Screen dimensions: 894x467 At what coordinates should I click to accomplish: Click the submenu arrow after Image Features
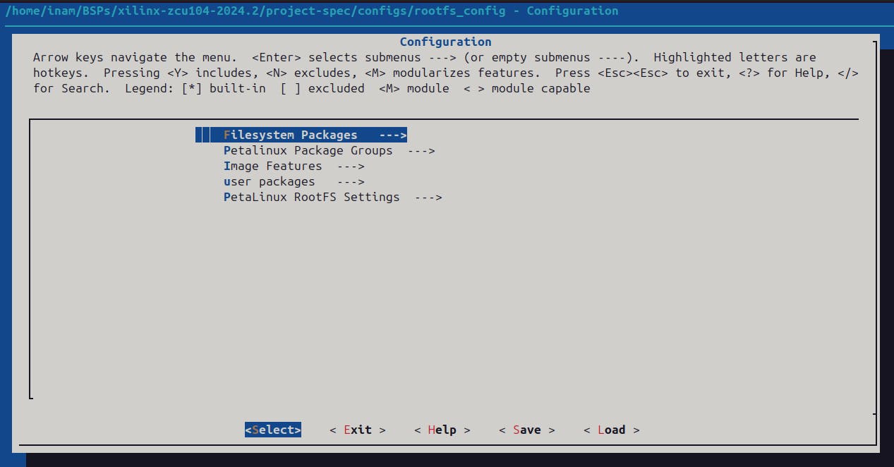point(351,166)
